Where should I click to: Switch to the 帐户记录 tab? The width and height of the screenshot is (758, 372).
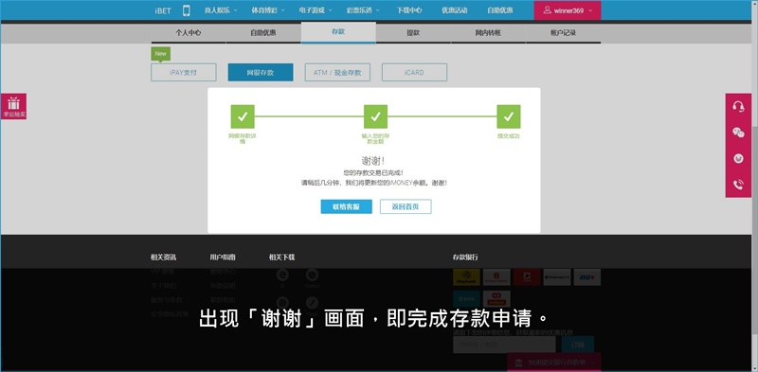pos(563,33)
